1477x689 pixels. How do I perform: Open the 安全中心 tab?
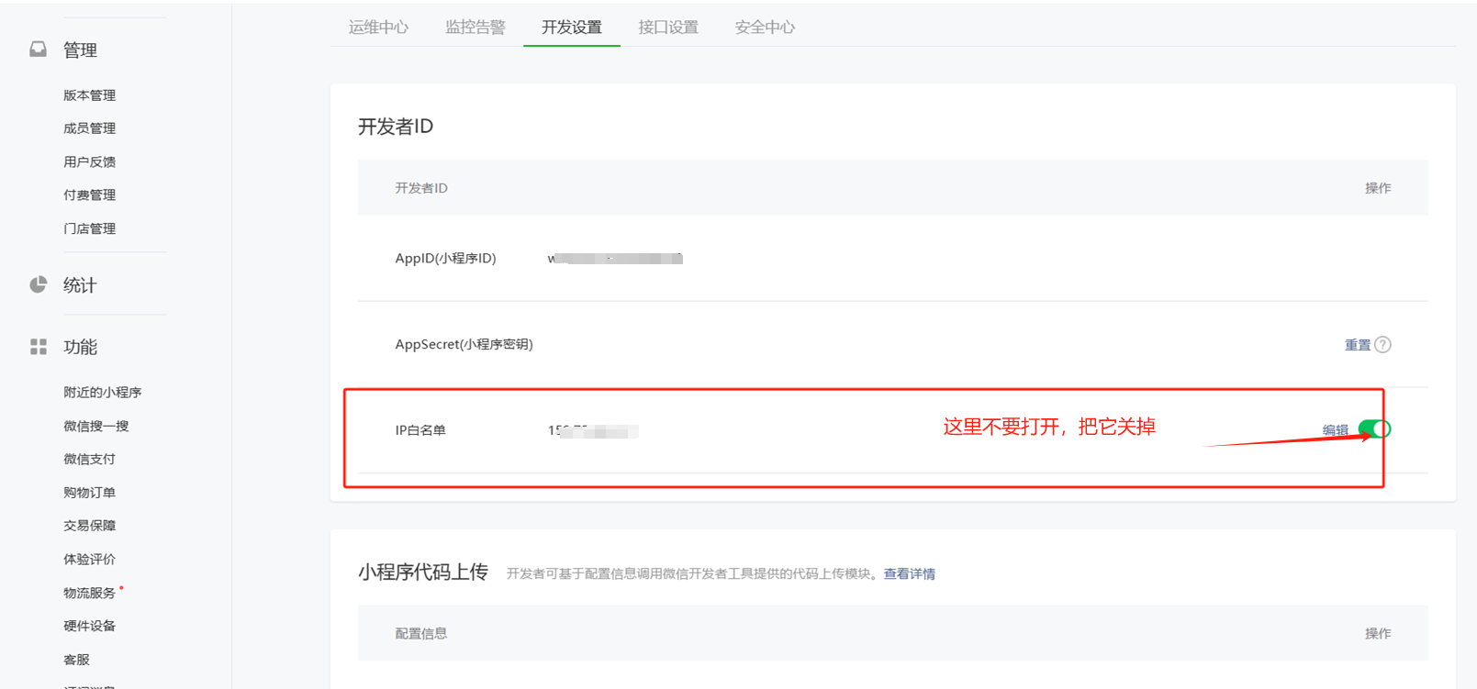(x=765, y=28)
